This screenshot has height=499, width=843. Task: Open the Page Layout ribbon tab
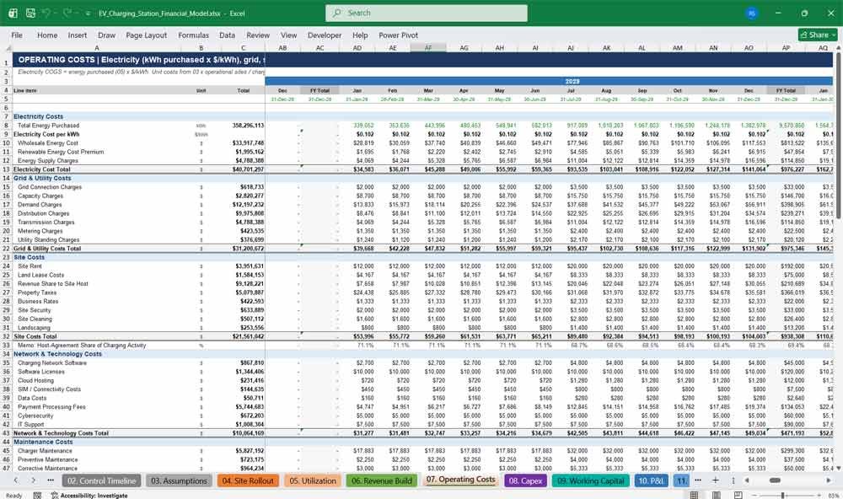[146, 35]
